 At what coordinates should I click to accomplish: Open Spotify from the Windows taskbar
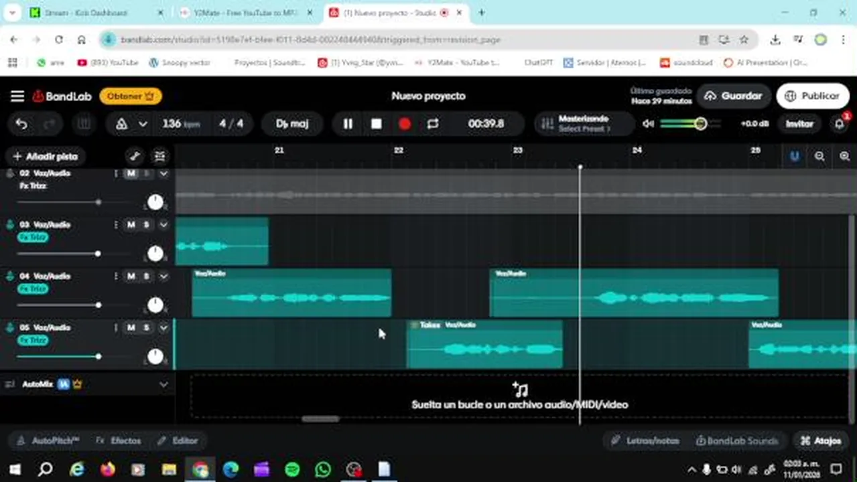(x=292, y=469)
